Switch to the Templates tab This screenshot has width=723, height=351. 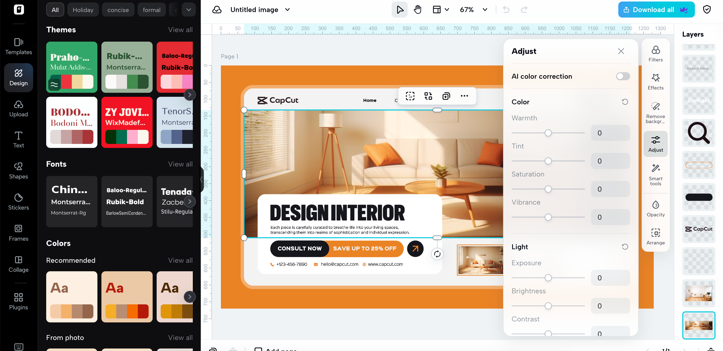tap(19, 47)
